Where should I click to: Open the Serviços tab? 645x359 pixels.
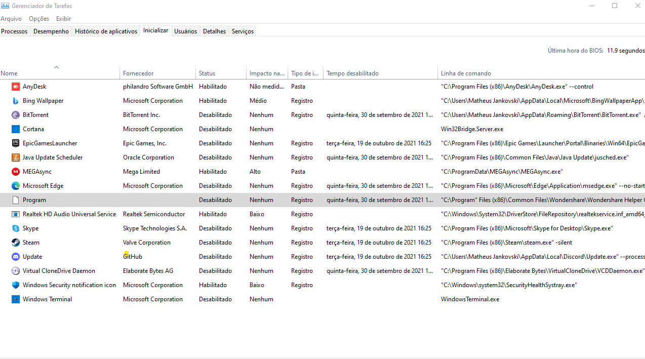point(243,31)
